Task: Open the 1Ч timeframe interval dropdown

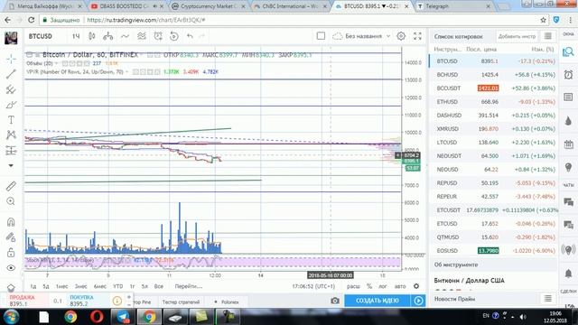Action: 76,36
